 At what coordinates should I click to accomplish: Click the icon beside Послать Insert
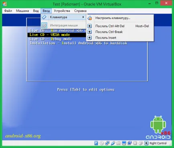pos(89,38)
